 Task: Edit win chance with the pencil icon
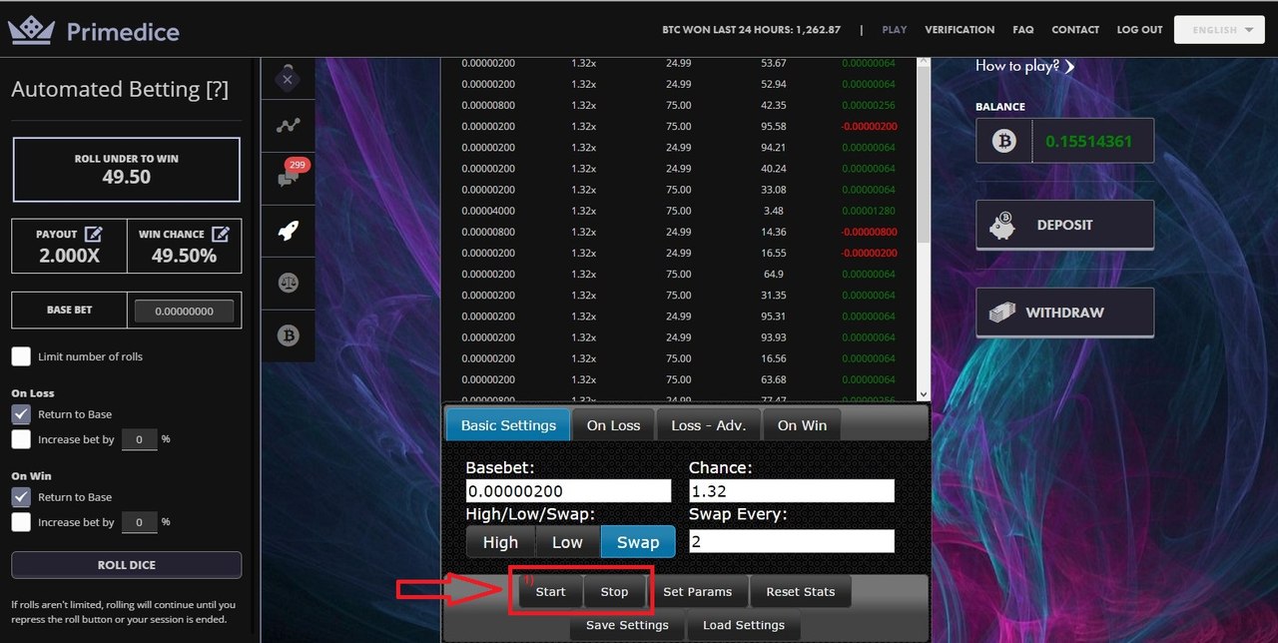click(x=221, y=234)
